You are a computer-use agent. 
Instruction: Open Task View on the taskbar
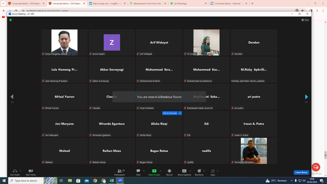click(x=61, y=180)
